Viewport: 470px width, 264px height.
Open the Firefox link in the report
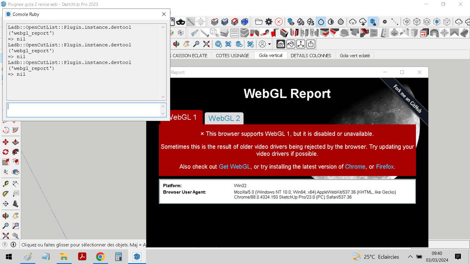[x=385, y=167]
